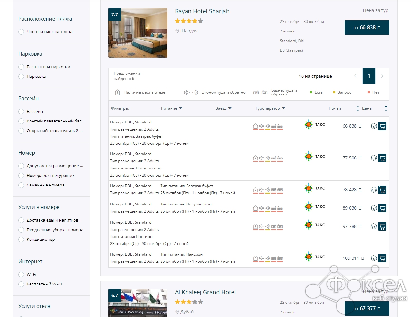Screen dimensions: 411x317
Task: Open layers details icon for 66 838 offer
Action: [373, 126]
